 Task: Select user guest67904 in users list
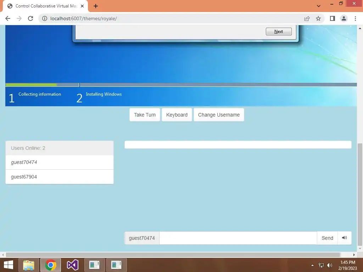(60, 177)
